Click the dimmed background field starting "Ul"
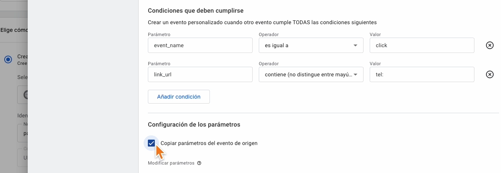The width and height of the screenshot is (501, 173). click(23, 158)
